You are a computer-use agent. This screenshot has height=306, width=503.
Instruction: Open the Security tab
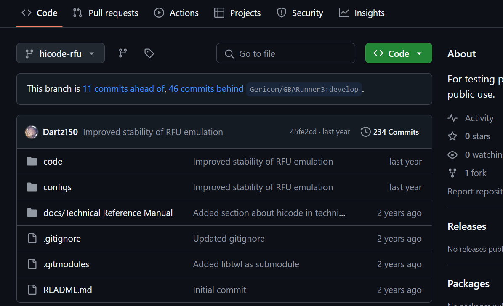[x=300, y=13]
